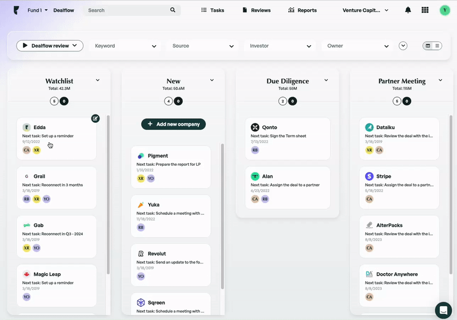Open the Pigment company card
Screen dimensions: 457x320
coord(171,167)
